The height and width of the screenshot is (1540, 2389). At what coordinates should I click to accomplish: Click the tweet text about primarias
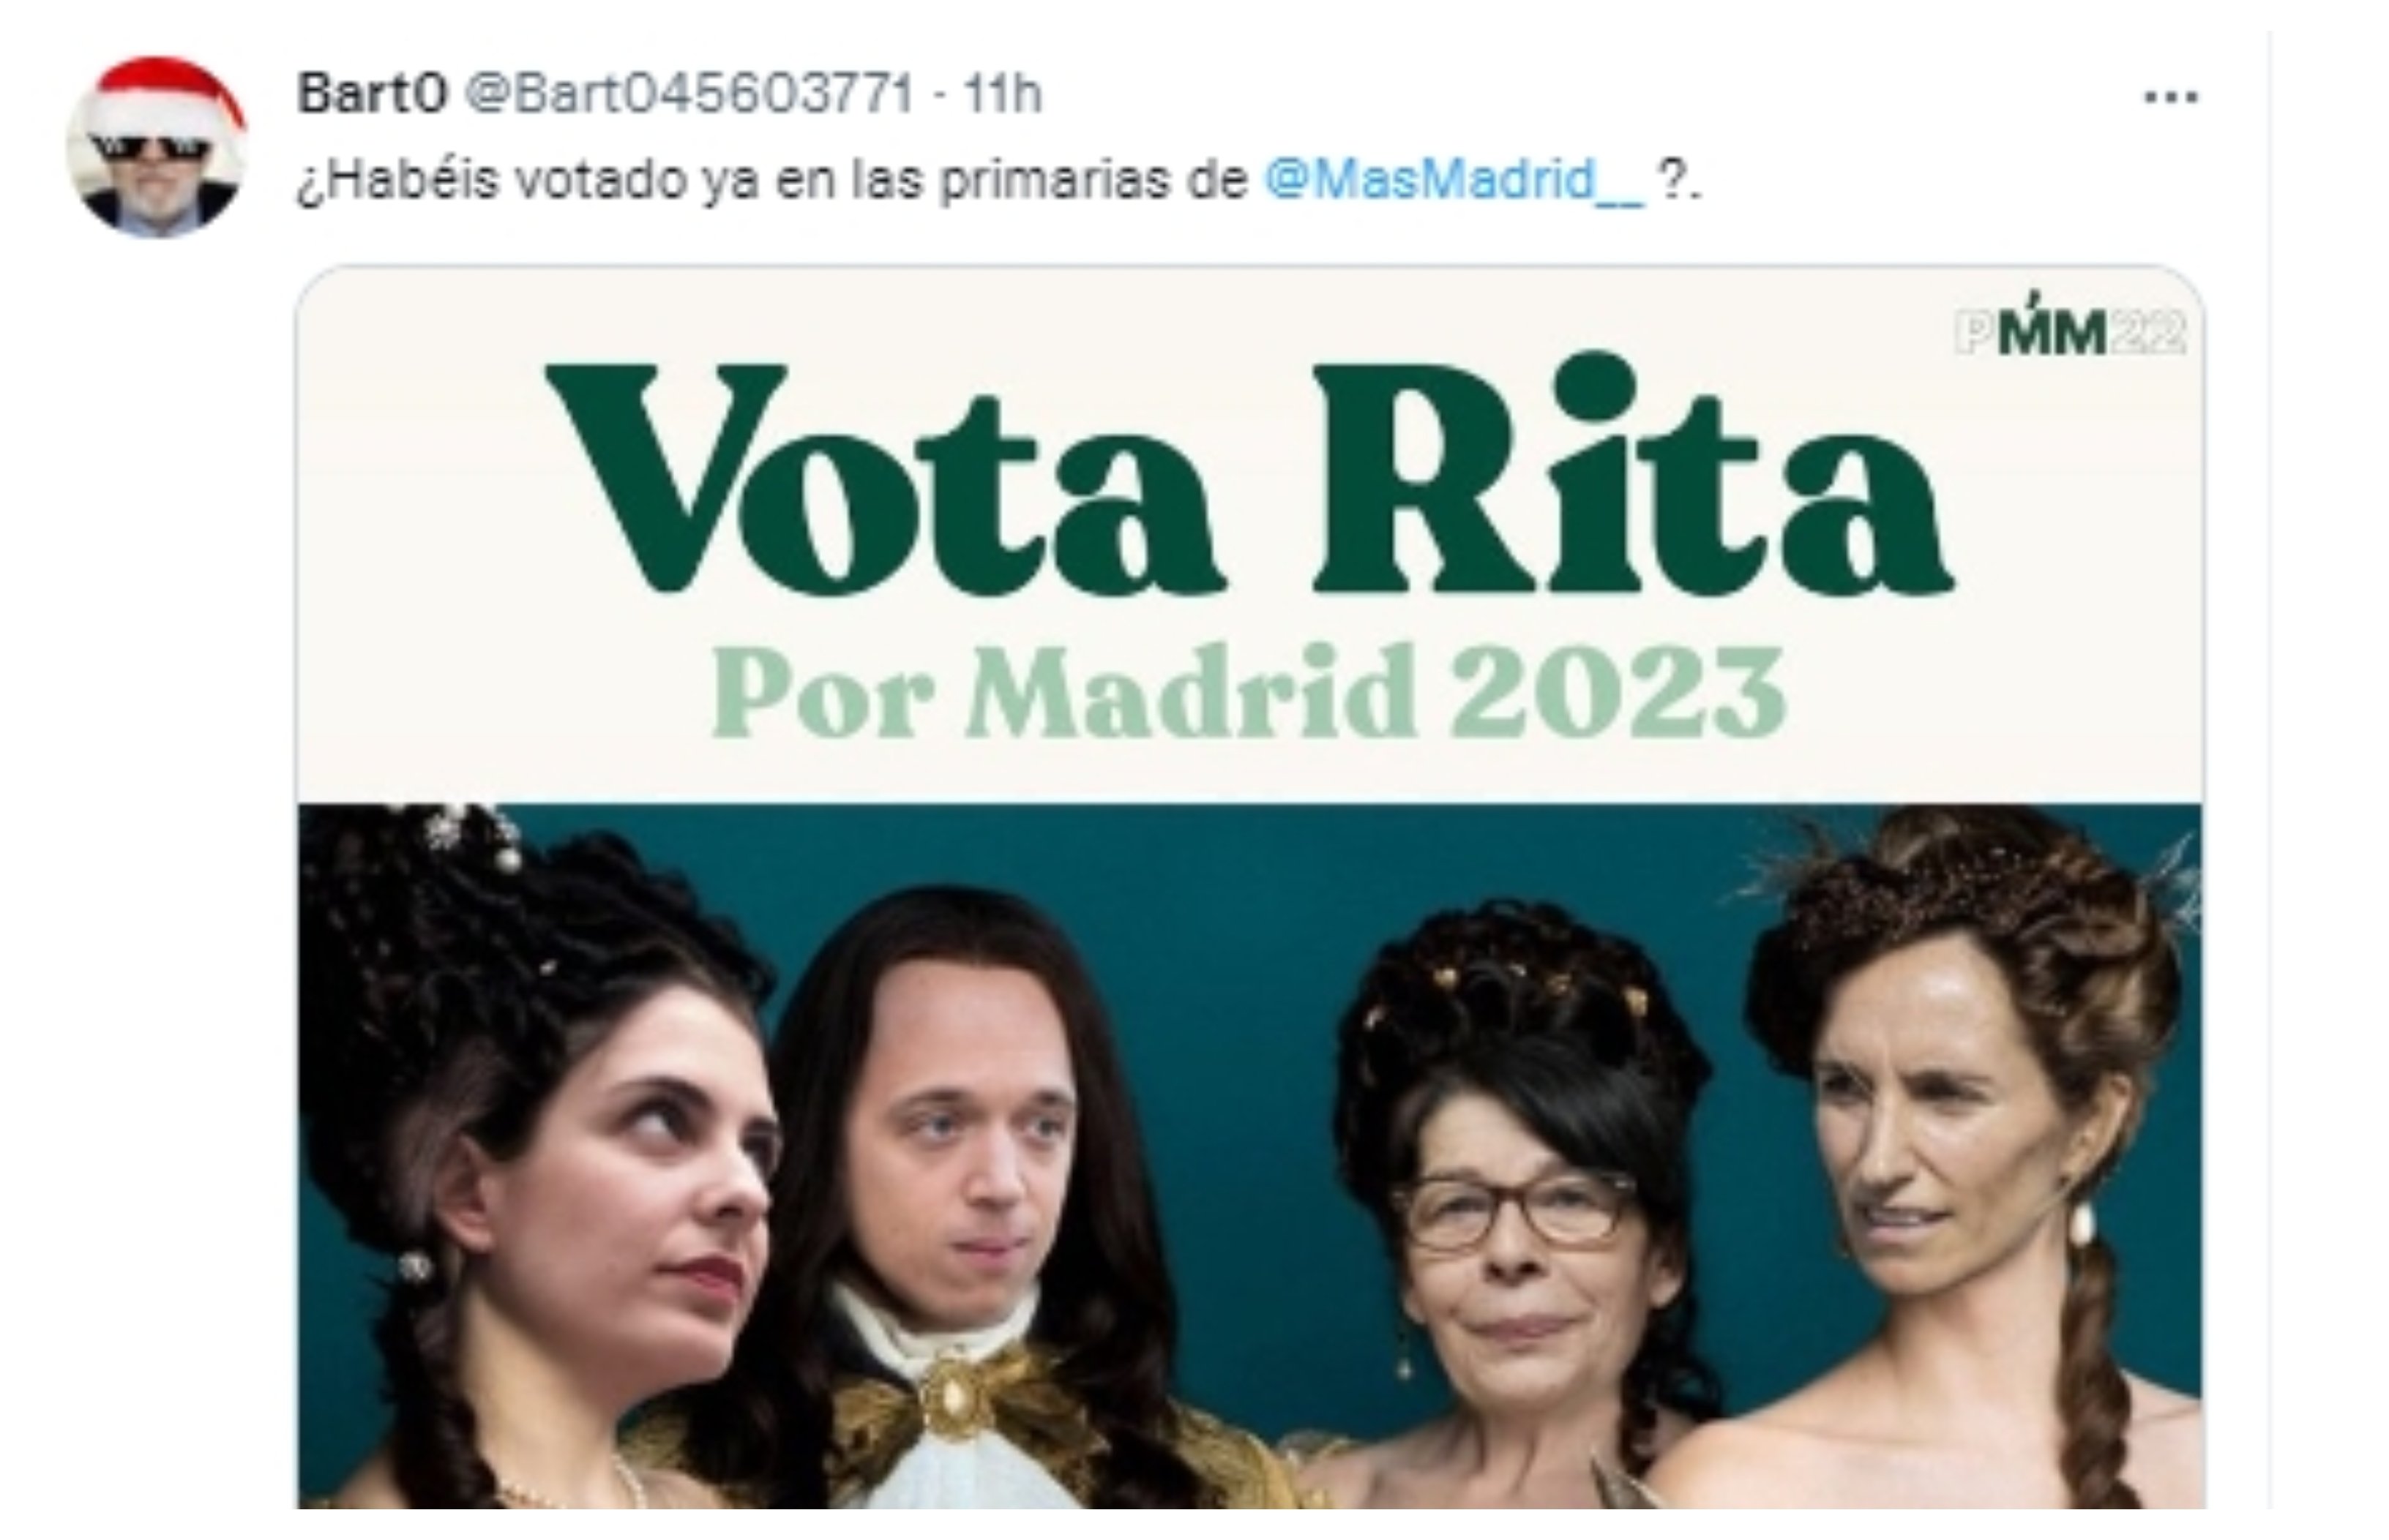pos(998,181)
